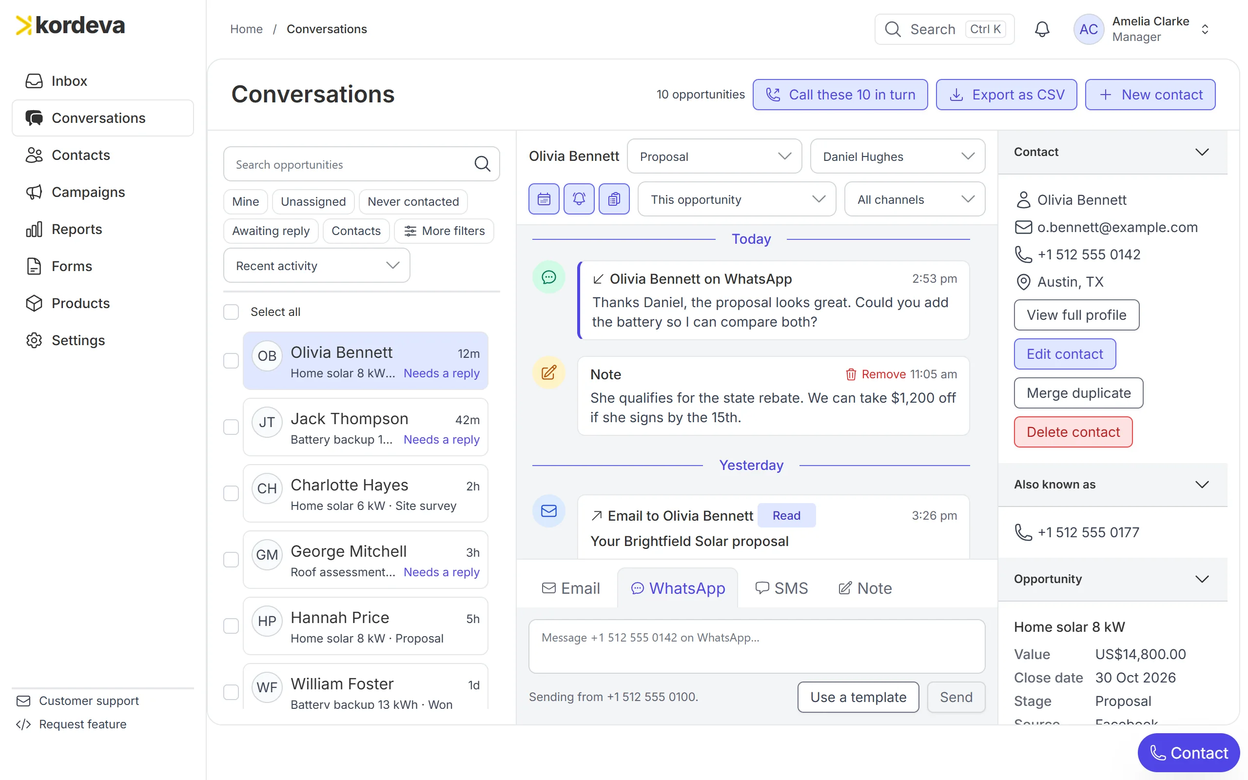Click the Search opportunities field
Image resolution: width=1248 pixels, height=780 pixels.
[x=361, y=164]
